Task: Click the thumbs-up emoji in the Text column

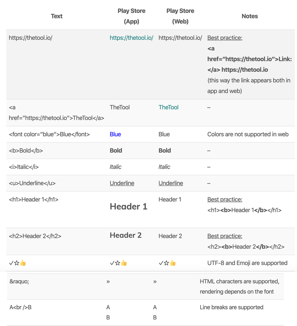Action: pyautogui.click(x=23, y=263)
